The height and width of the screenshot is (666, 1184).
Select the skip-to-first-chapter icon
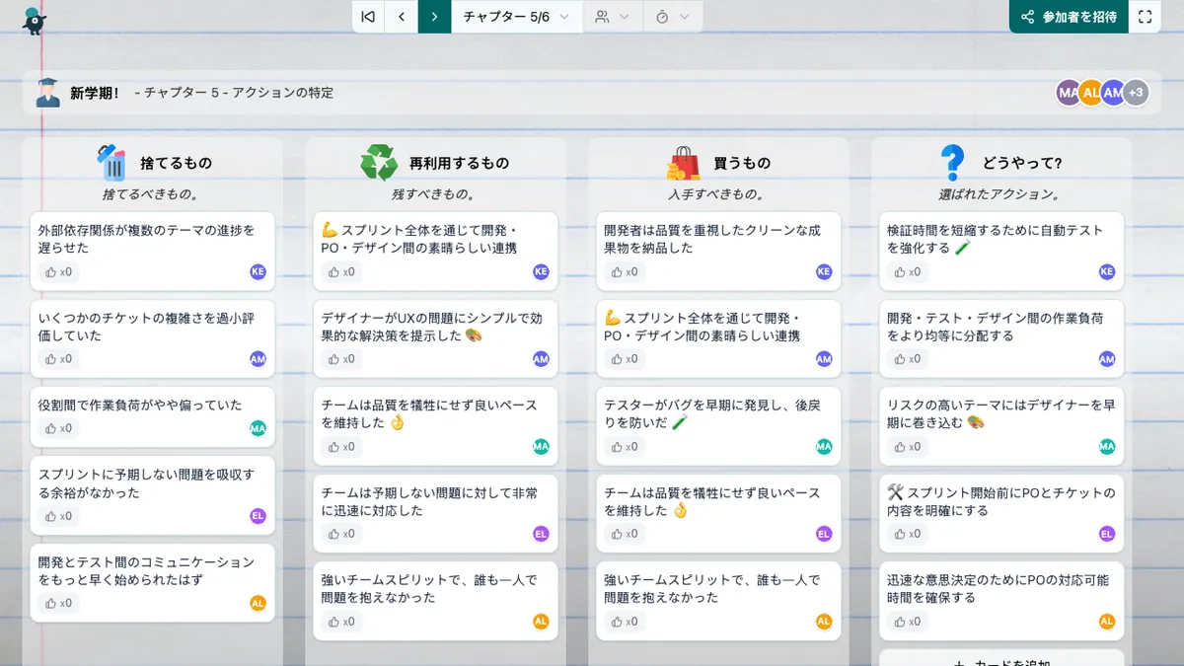tap(367, 17)
